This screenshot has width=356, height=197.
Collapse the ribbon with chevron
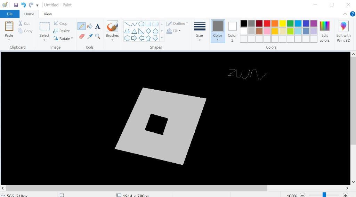[x=345, y=14]
